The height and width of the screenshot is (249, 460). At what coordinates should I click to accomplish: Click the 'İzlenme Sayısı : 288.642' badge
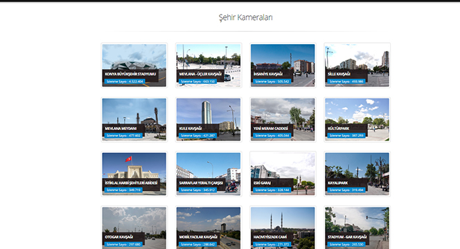pos(197,244)
